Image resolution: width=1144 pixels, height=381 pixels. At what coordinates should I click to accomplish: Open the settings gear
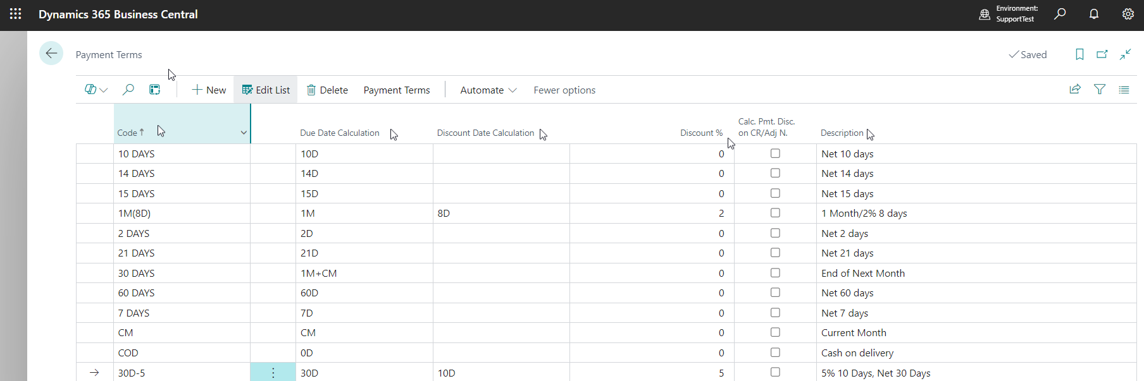click(x=1128, y=14)
